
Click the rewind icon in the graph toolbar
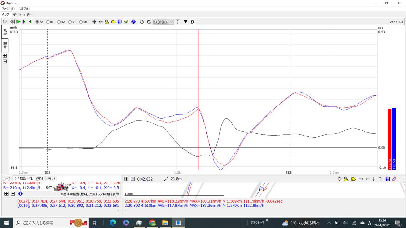click(12, 22)
